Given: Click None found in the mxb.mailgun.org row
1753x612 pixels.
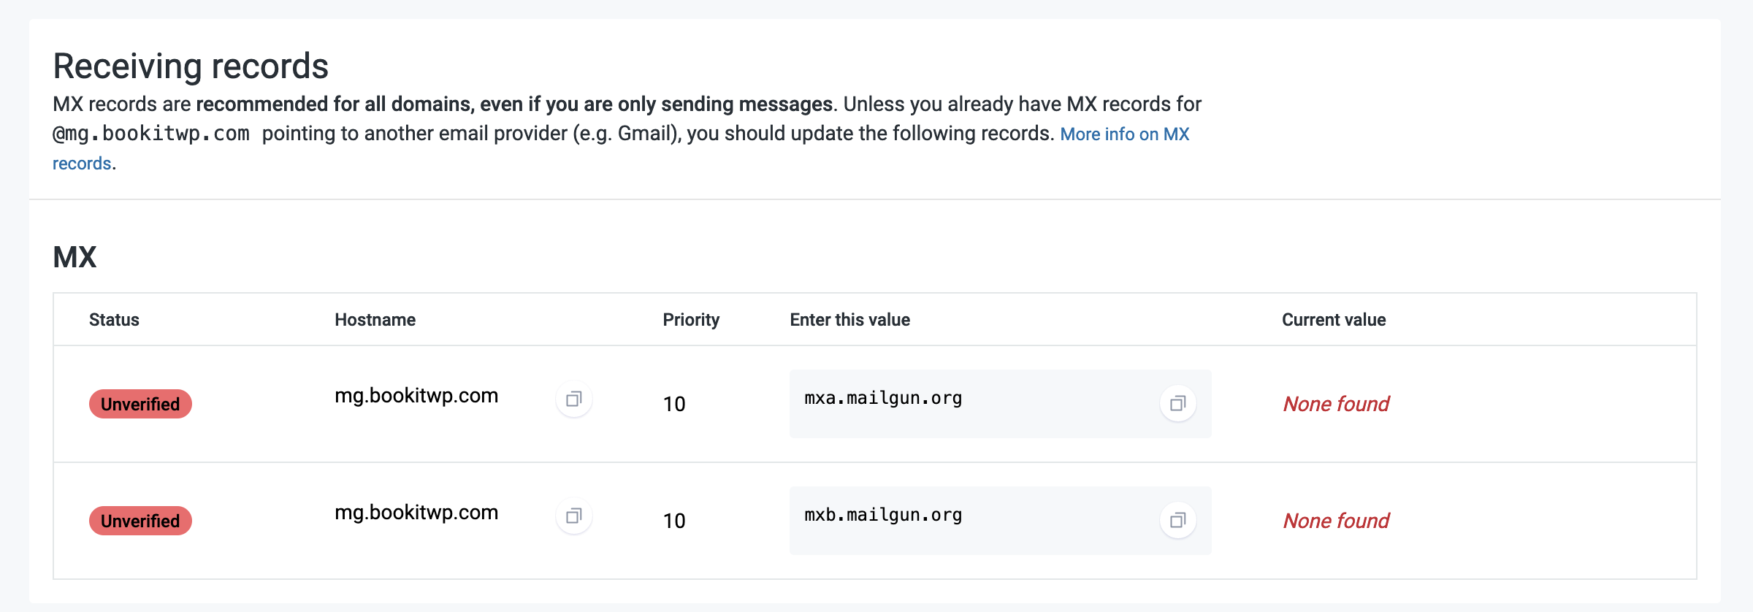Looking at the screenshot, I should pyautogui.click(x=1336, y=521).
